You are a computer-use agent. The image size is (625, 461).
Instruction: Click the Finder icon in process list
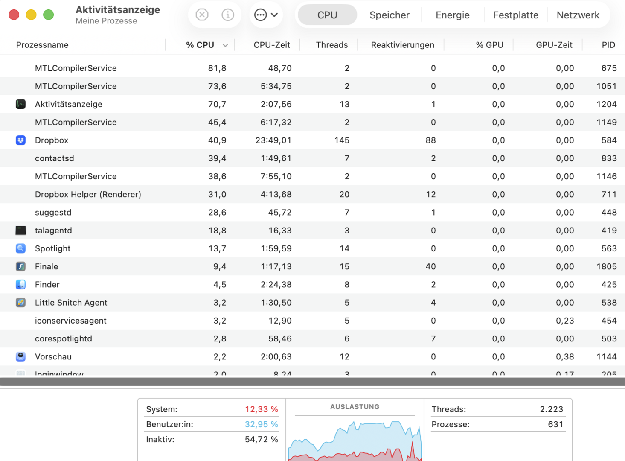(20, 285)
